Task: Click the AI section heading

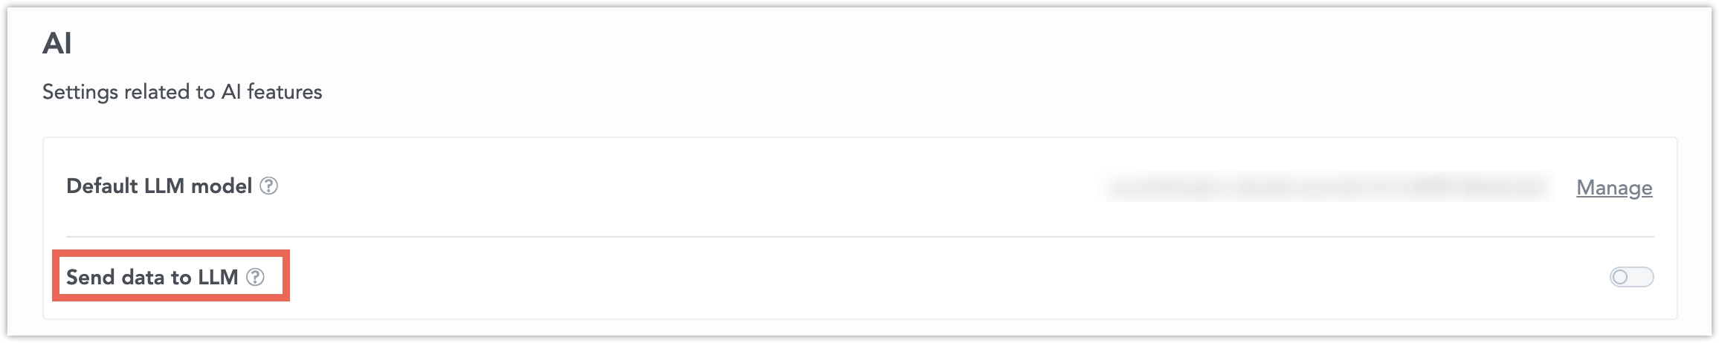Action: click(57, 45)
